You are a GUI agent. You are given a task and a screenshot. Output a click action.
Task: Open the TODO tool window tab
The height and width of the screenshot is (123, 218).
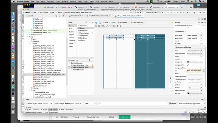[36, 110]
